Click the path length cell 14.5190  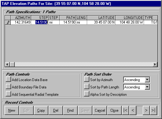click(x=68, y=22)
